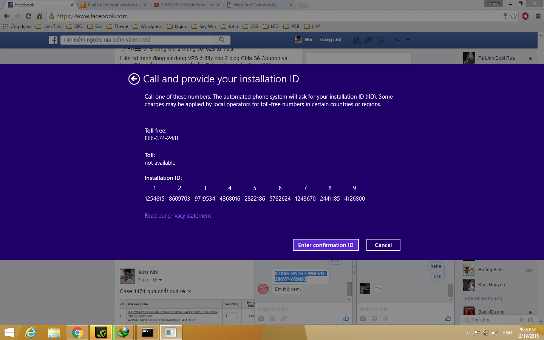Viewport: 544px width, 340px height.
Task: Click the Facebook search magnifier icon
Action: click(222, 40)
